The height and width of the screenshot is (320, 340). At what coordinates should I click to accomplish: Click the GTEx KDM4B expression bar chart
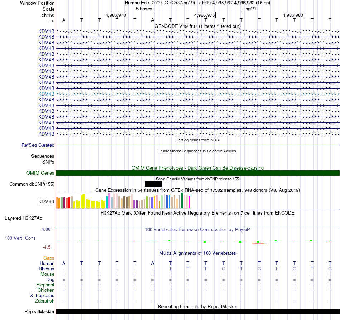pyautogui.click(x=123, y=201)
